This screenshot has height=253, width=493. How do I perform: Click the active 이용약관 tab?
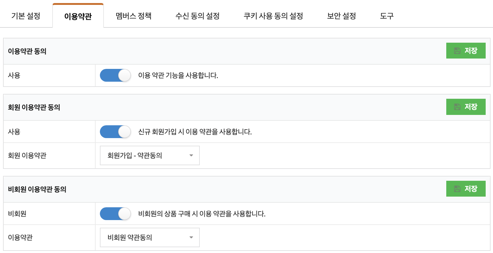coord(78,16)
